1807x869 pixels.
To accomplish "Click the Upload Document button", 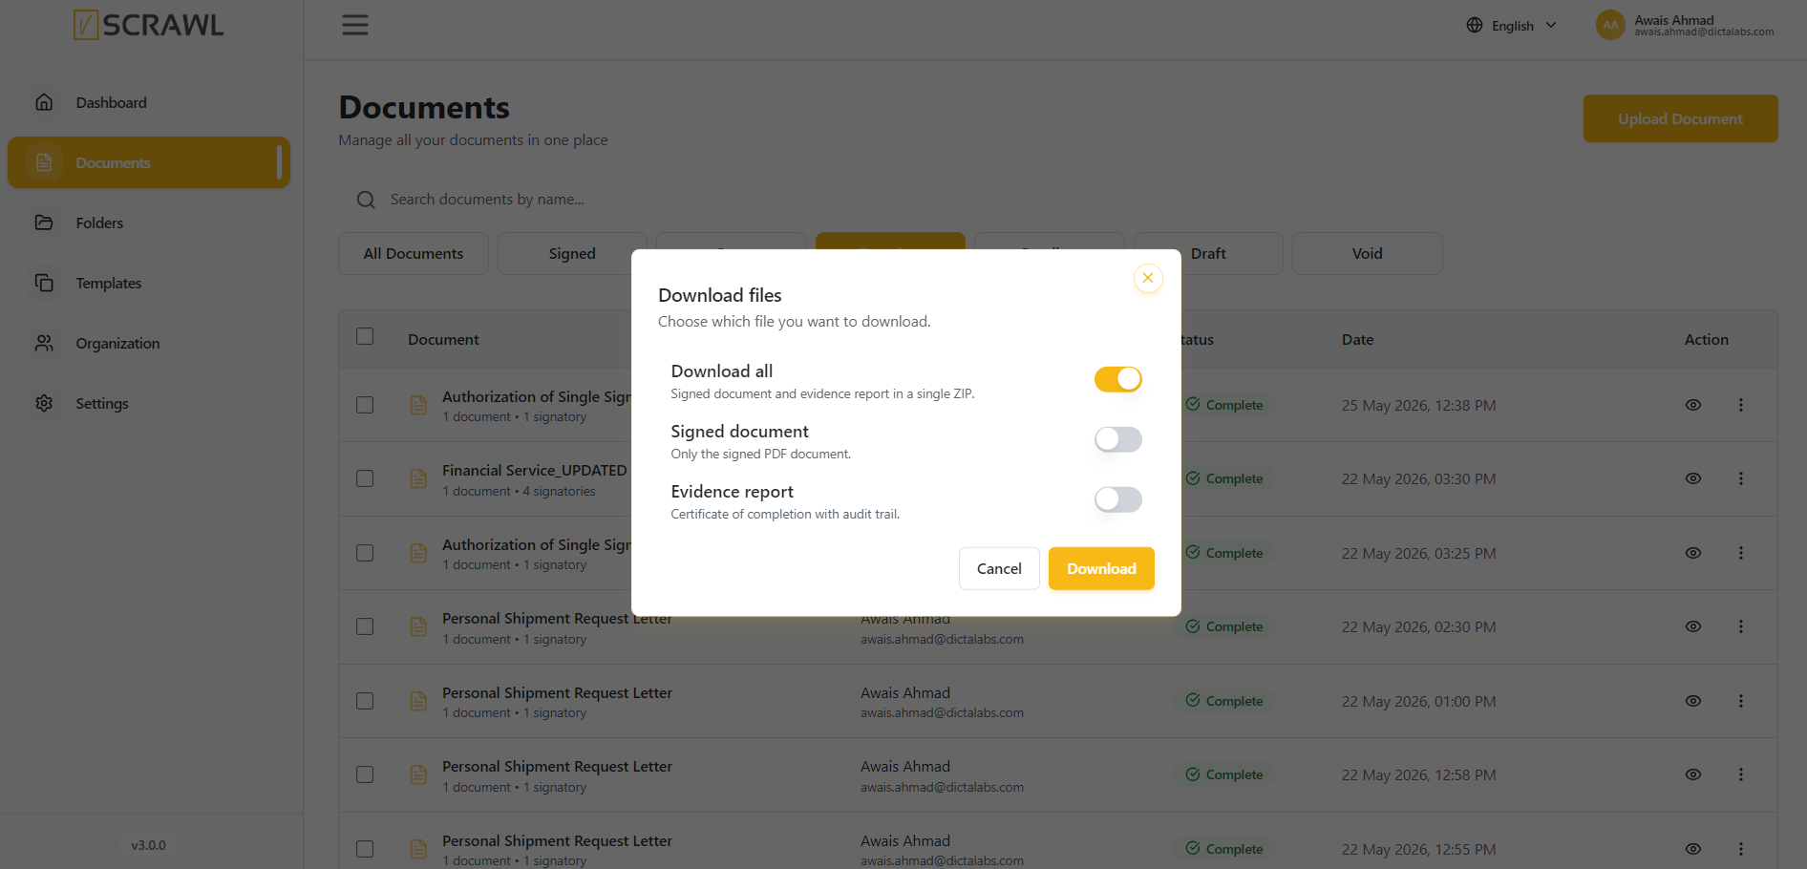I will 1680,118.
